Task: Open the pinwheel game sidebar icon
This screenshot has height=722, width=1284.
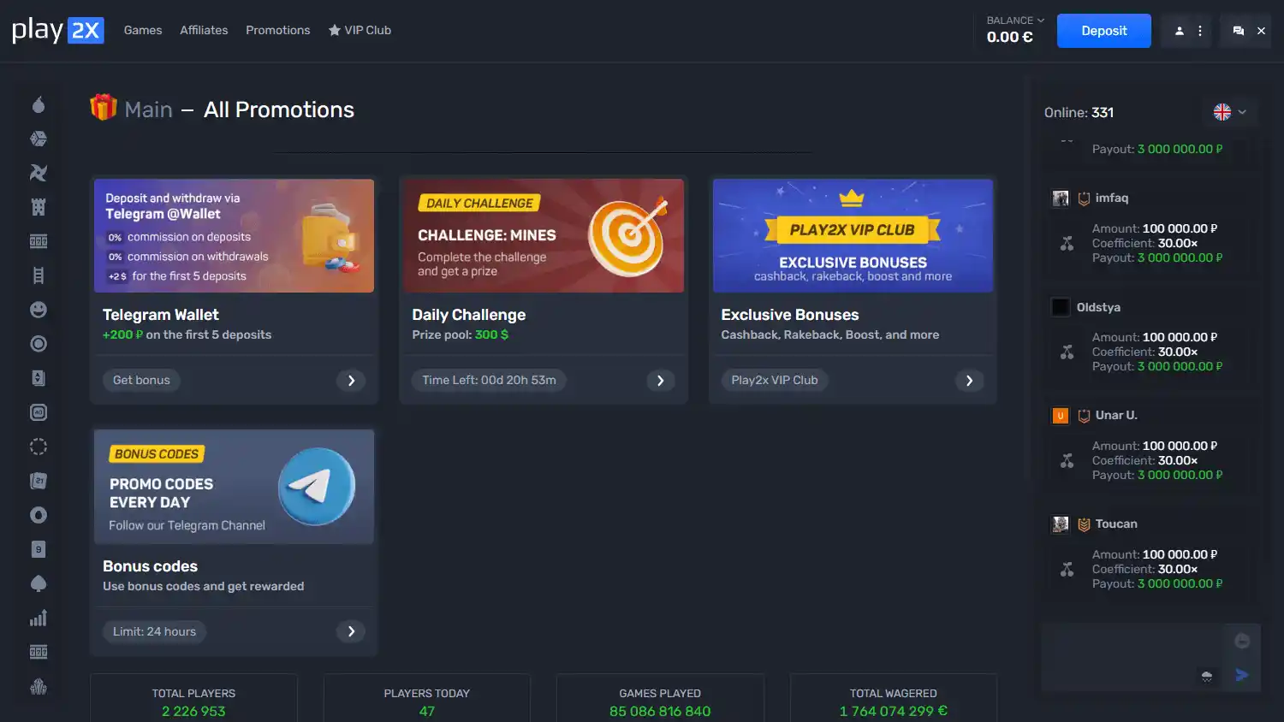Action: click(39, 173)
